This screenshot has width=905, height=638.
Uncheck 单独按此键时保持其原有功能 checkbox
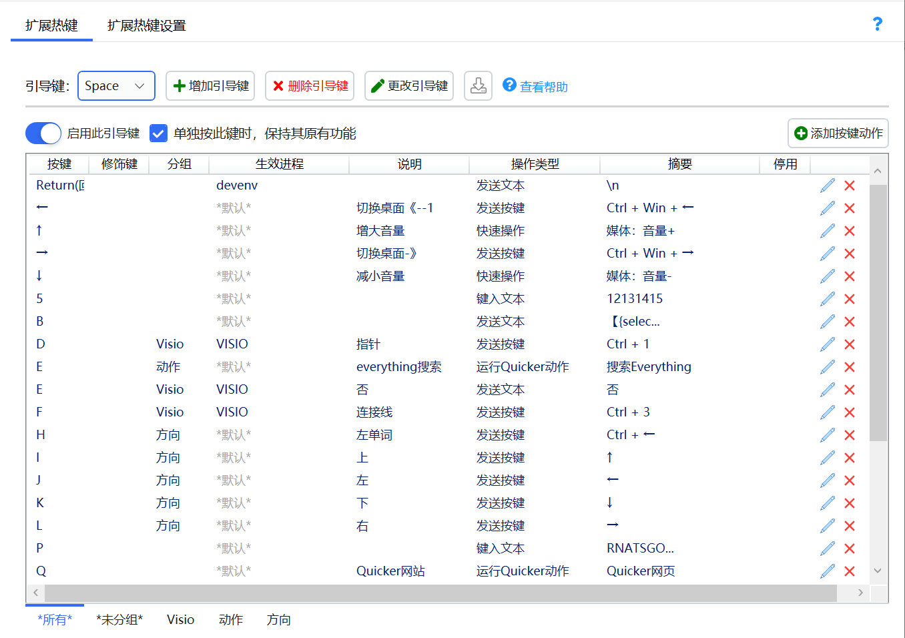coord(158,133)
